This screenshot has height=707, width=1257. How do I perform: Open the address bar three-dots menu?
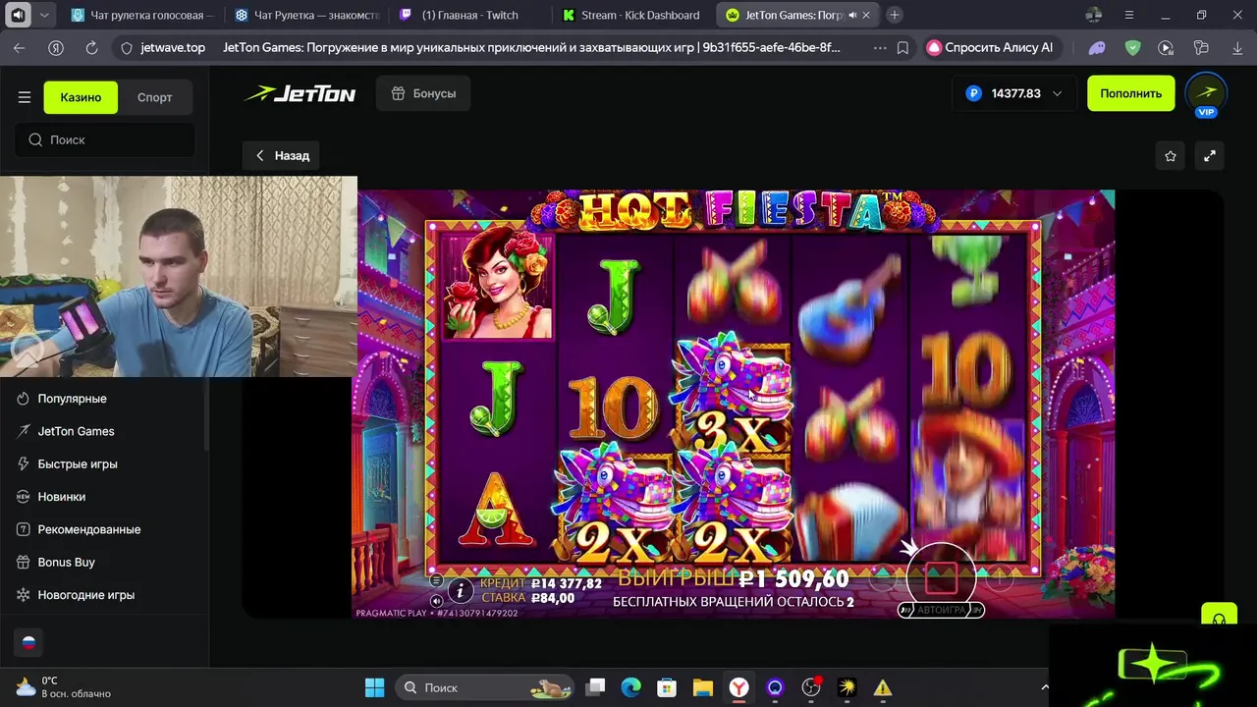[x=879, y=47]
